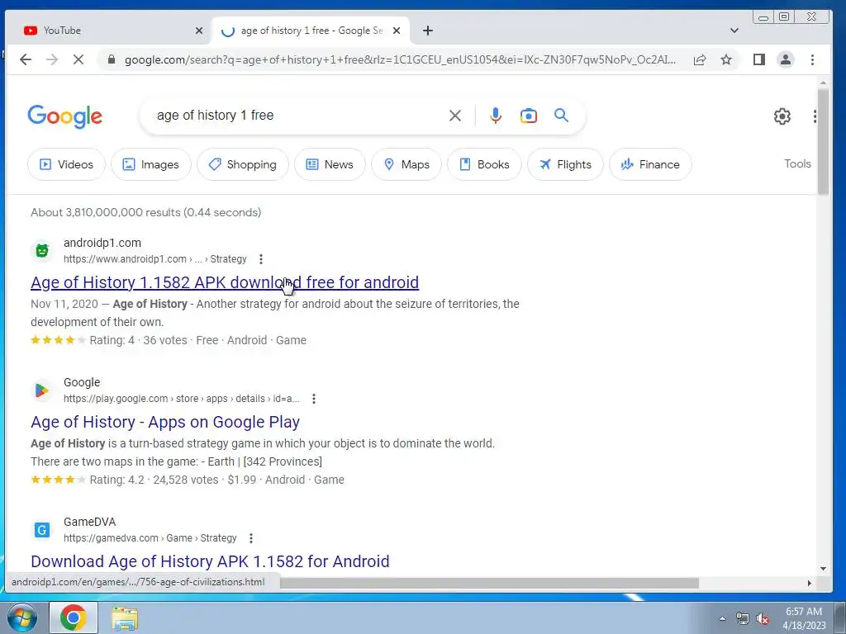The image size is (846, 634).
Task: Show hidden system tray icons
Action: coord(722,618)
